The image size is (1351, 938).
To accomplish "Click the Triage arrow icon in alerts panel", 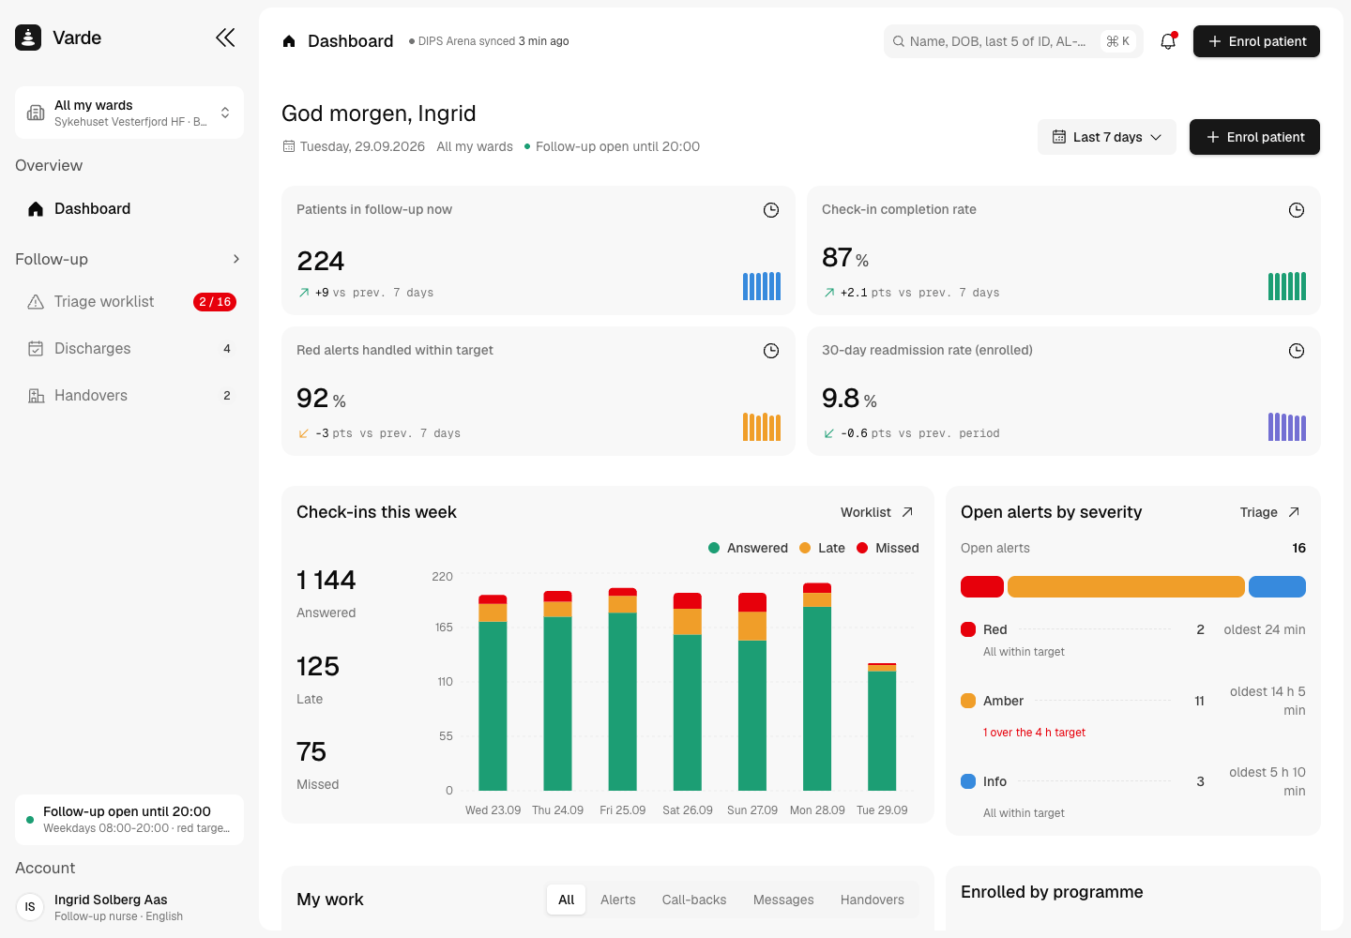I will [x=1294, y=512].
